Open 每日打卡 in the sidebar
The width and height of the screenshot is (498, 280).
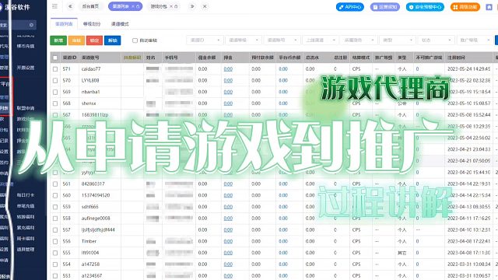click(x=26, y=195)
